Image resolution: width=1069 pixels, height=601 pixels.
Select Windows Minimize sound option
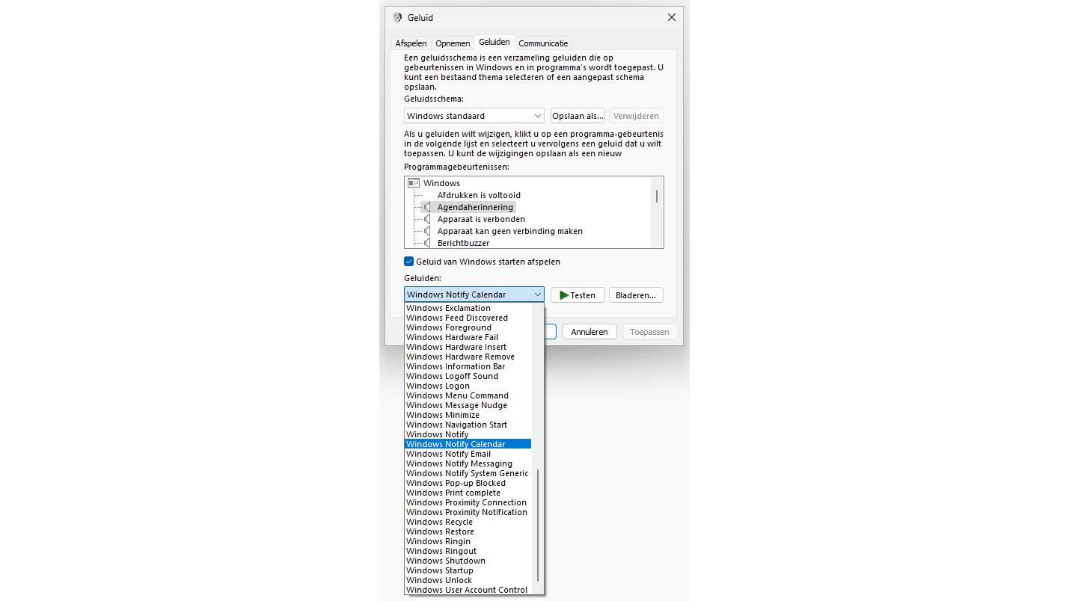point(468,415)
